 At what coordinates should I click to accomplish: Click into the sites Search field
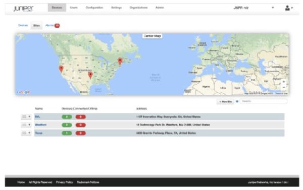click(x=264, y=101)
